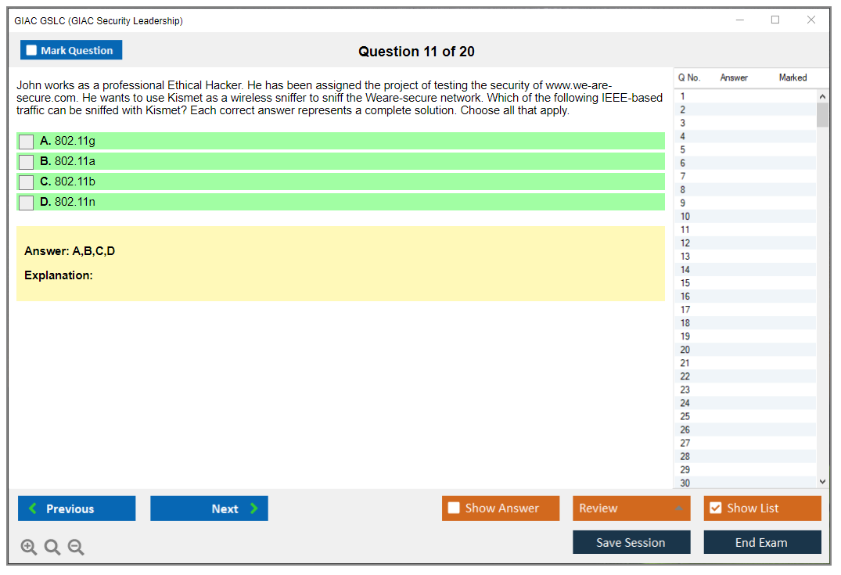841x575 pixels.
Task: Check answer option C. 802.11b
Action: pos(27,182)
